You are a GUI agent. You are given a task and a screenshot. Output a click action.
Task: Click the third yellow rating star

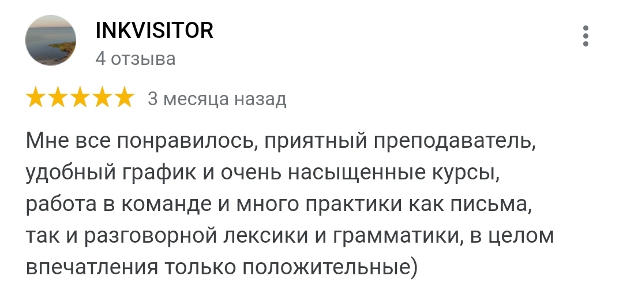80,98
